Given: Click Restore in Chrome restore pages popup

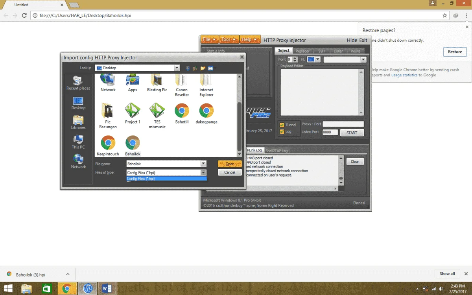Looking at the screenshot, I should tap(455, 52).
